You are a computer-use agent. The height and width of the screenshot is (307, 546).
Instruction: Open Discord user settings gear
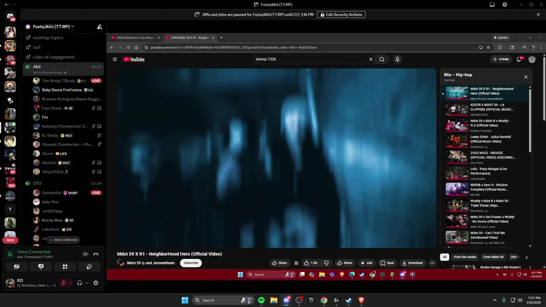96,283
